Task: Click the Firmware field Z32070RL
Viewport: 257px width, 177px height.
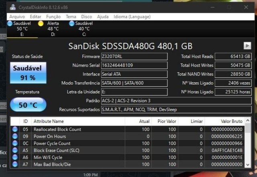Action: coord(134,56)
